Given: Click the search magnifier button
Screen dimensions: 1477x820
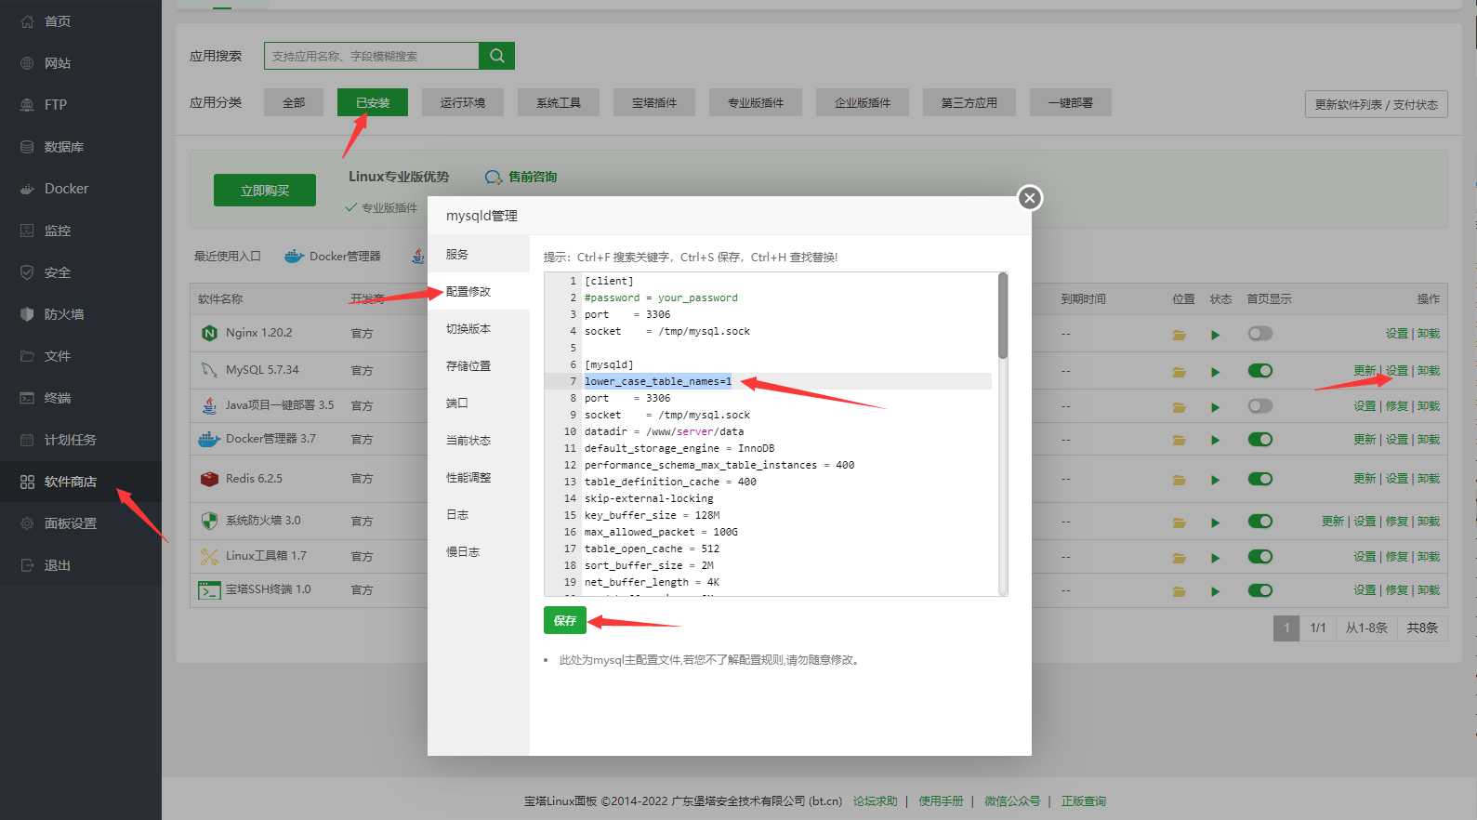Looking at the screenshot, I should pos(496,56).
